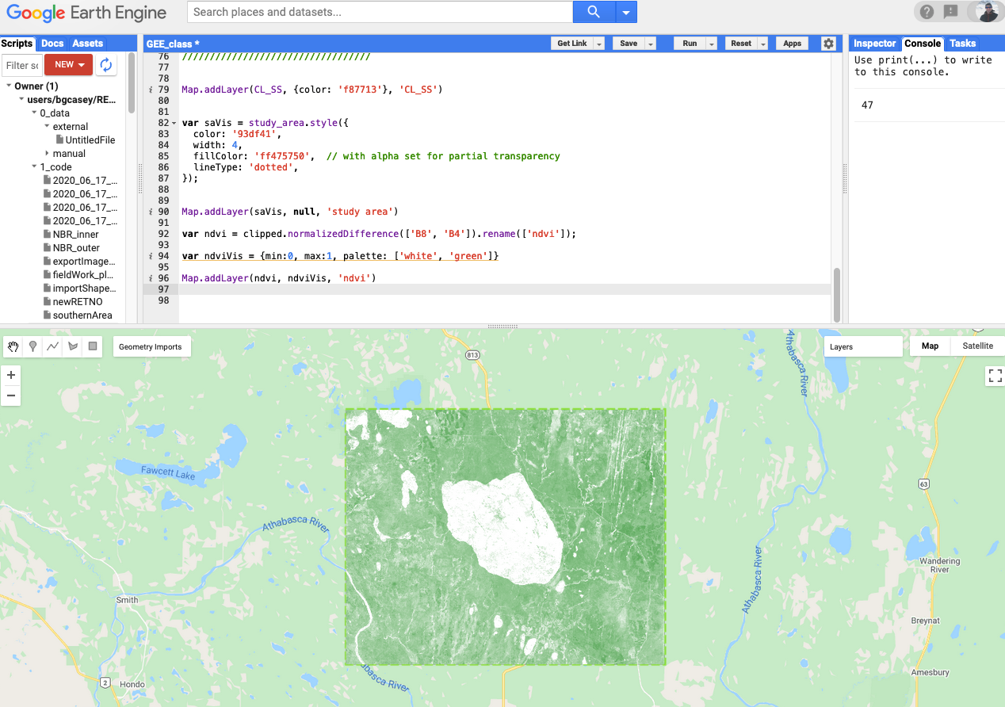The image size is (1005, 707).
Task: Choose the draw line tool
Action: click(x=52, y=346)
